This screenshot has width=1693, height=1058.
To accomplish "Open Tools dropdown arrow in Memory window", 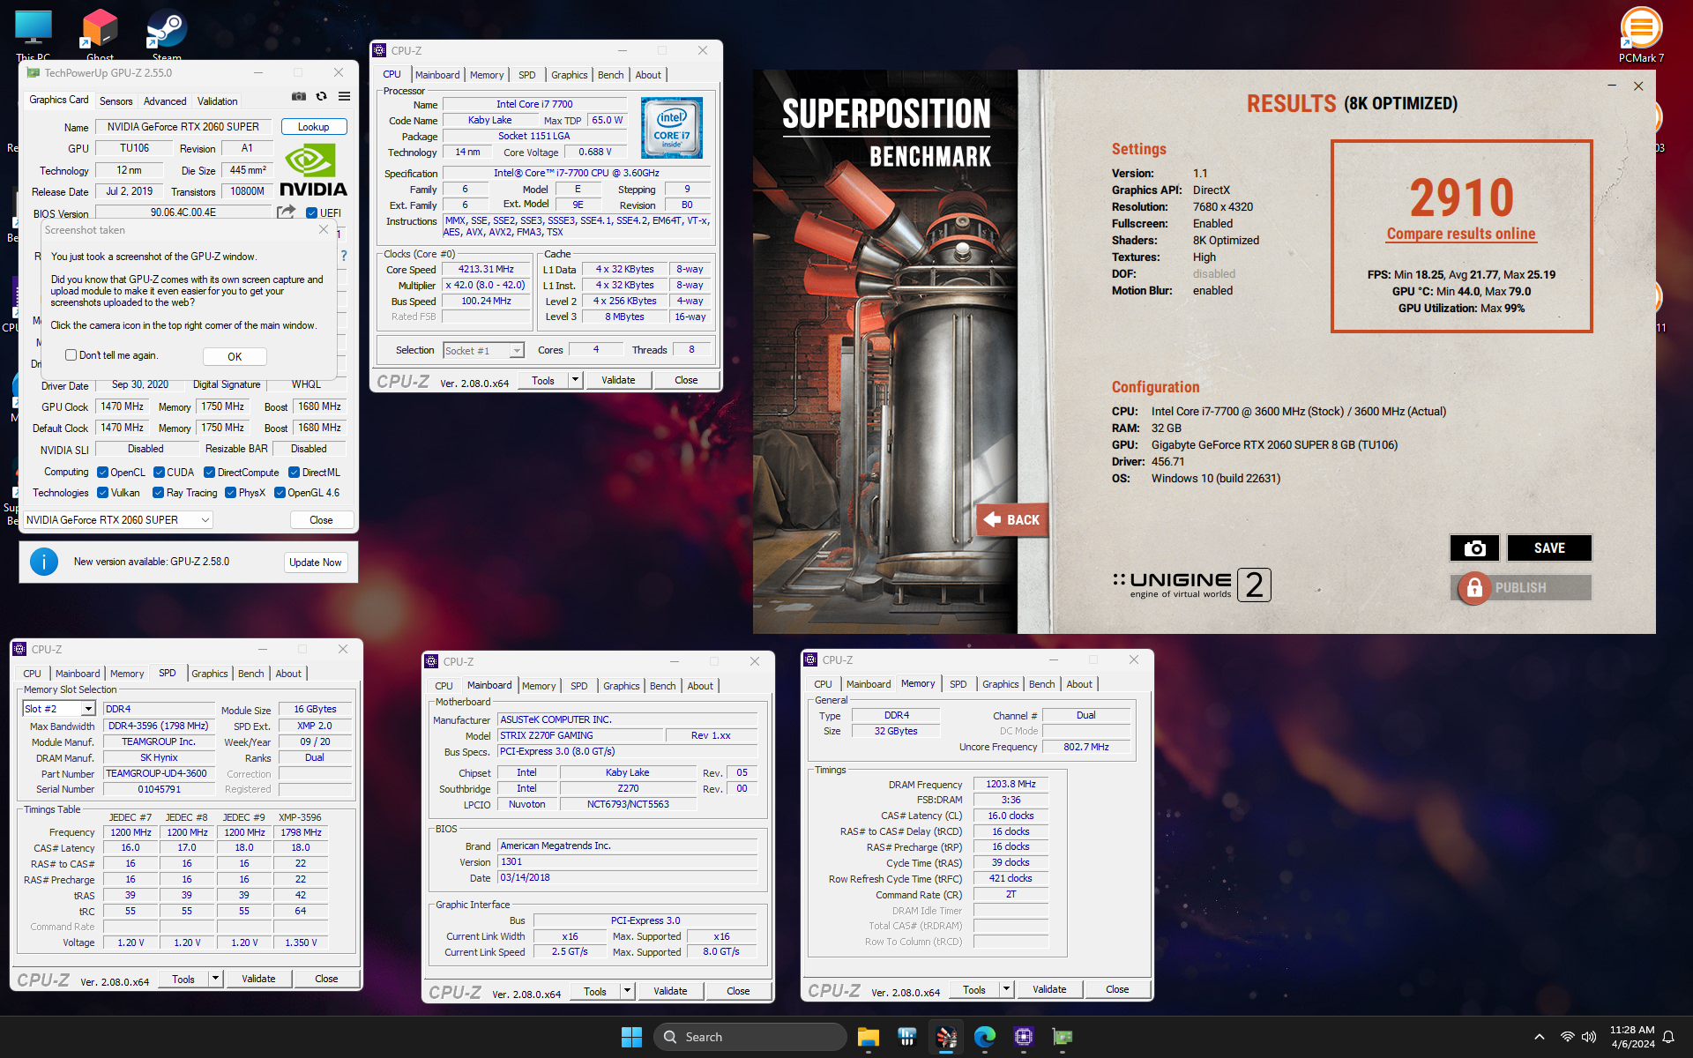I will 1006,989.
